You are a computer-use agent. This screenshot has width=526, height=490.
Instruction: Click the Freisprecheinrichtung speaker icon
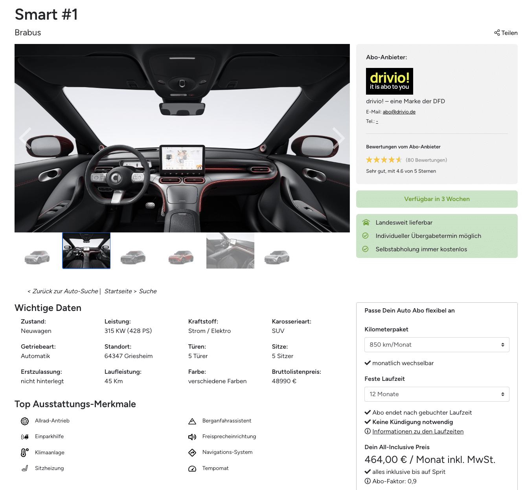[192, 437]
